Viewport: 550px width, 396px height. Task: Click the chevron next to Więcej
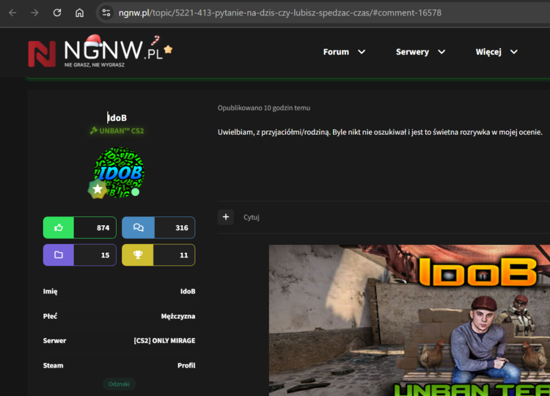514,52
